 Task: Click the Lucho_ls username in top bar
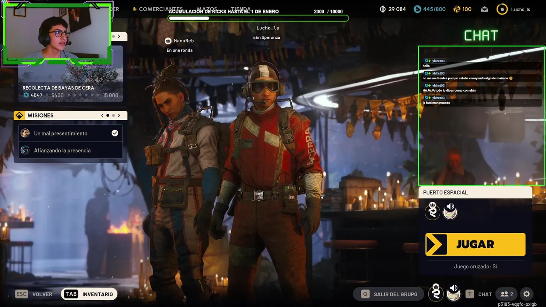(521, 9)
